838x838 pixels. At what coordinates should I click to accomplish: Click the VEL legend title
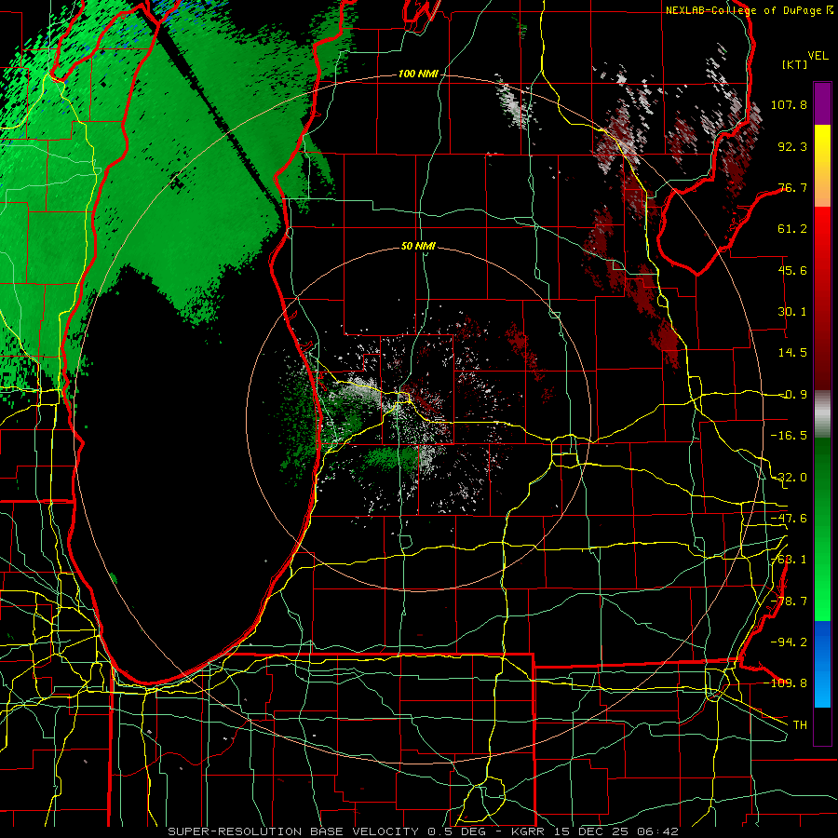(818, 56)
